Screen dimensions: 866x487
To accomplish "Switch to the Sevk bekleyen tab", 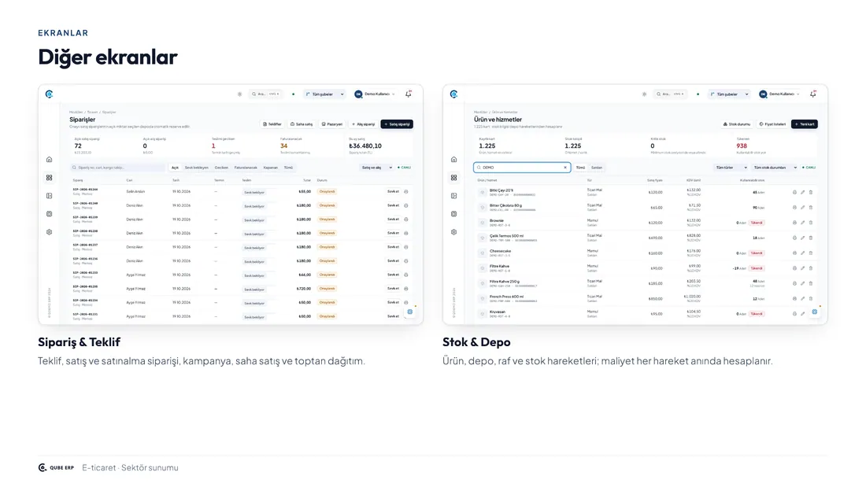I will point(197,168).
